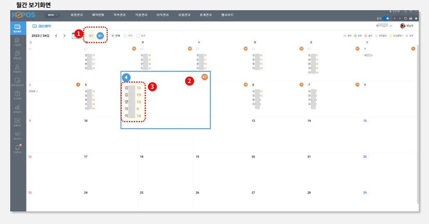Open 레슨예약 in the left sidebar
The width and height of the screenshot is (429, 224).
point(17,28)
